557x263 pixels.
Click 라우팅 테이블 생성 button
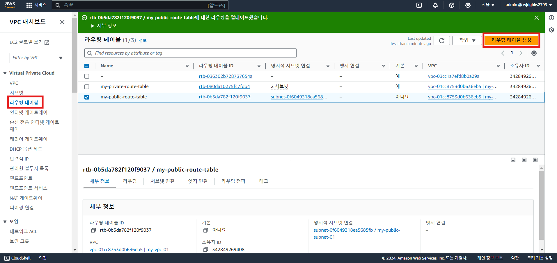(511, 40)
